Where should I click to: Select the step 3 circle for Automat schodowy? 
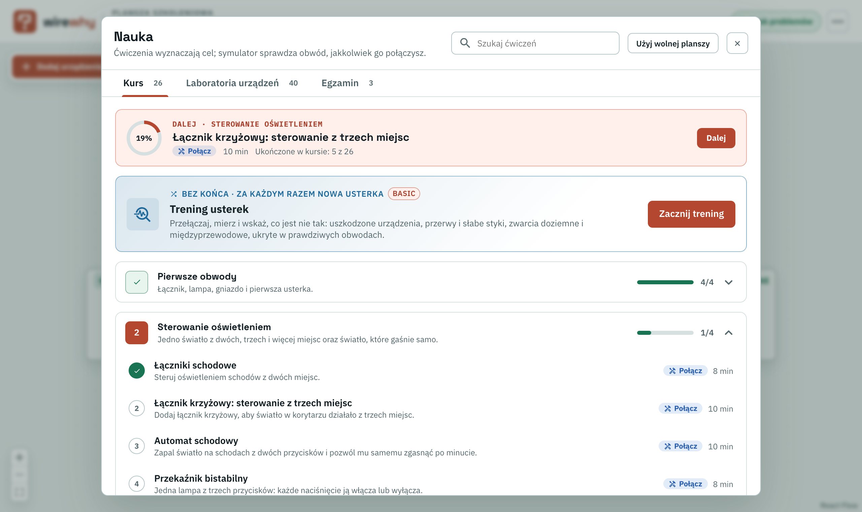coord(137,446)
